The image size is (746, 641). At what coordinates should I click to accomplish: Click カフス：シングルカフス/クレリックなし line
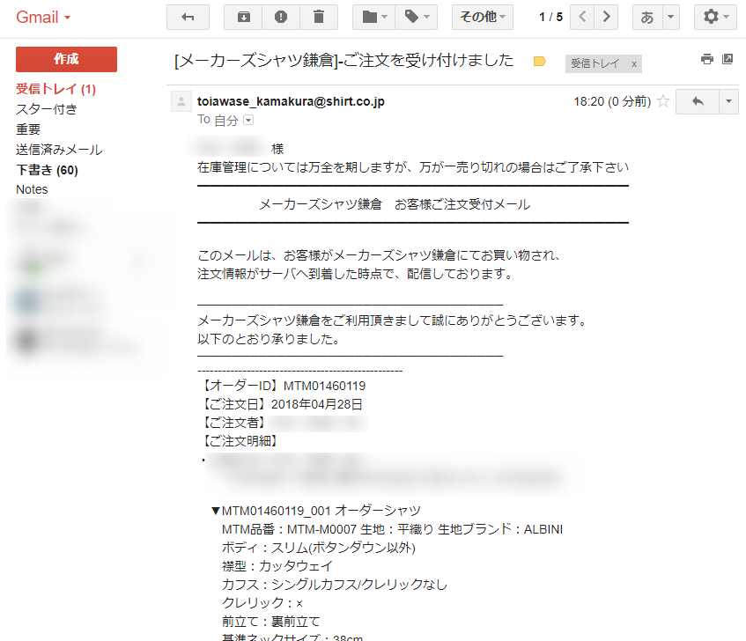(335, 585)
